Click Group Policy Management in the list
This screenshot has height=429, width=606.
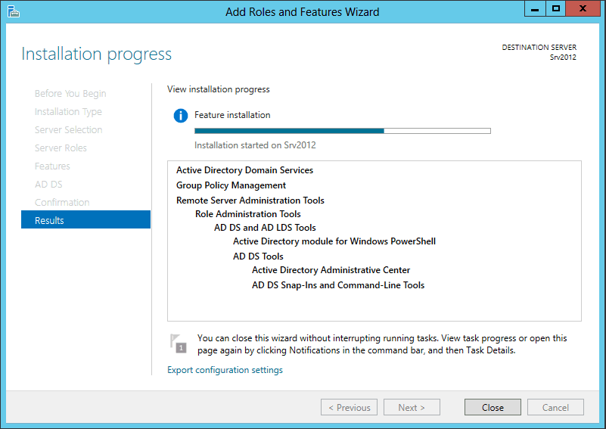coord(231,185)
